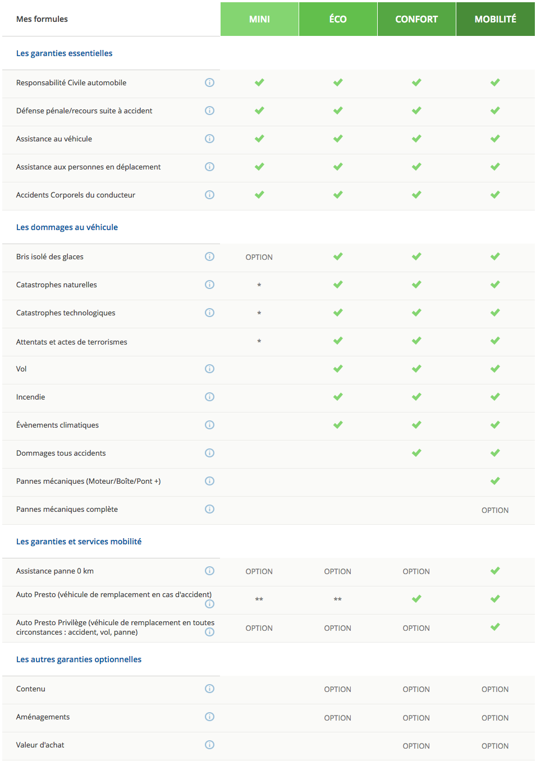Click OPTION for Bris isolé des glaces under MINI
This screenshot has width=536, height=761.
[259, 256]
